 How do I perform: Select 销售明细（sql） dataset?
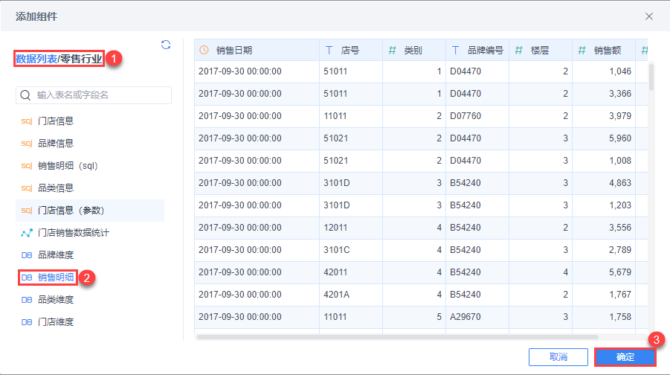point(68,166)
